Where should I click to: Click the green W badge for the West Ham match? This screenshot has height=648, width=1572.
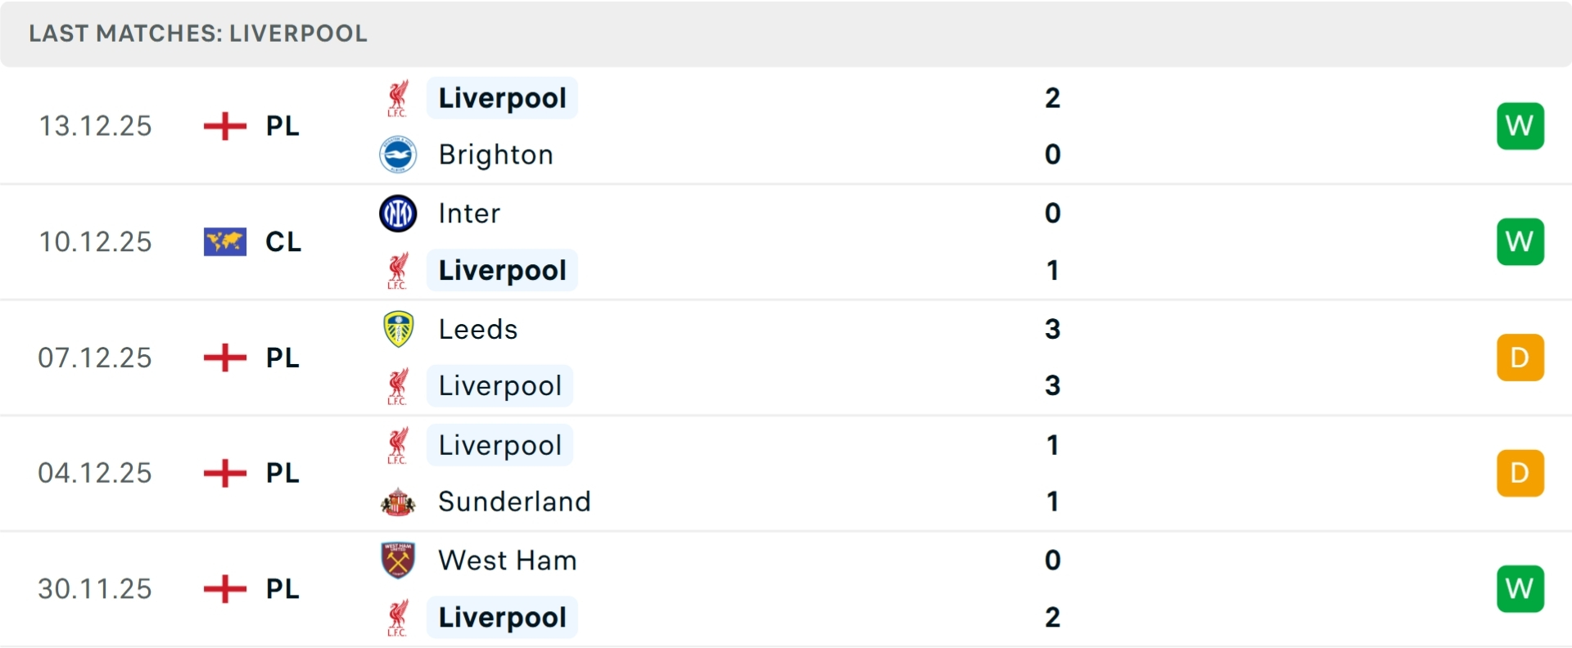tap(1520, 588)
